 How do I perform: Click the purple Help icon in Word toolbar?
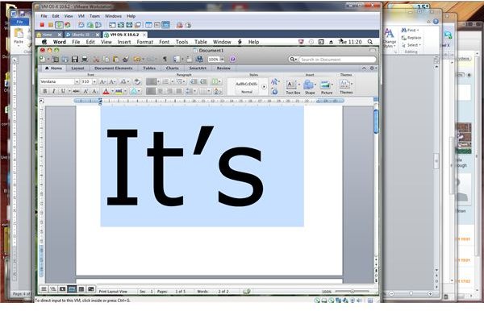pos(233,59)
